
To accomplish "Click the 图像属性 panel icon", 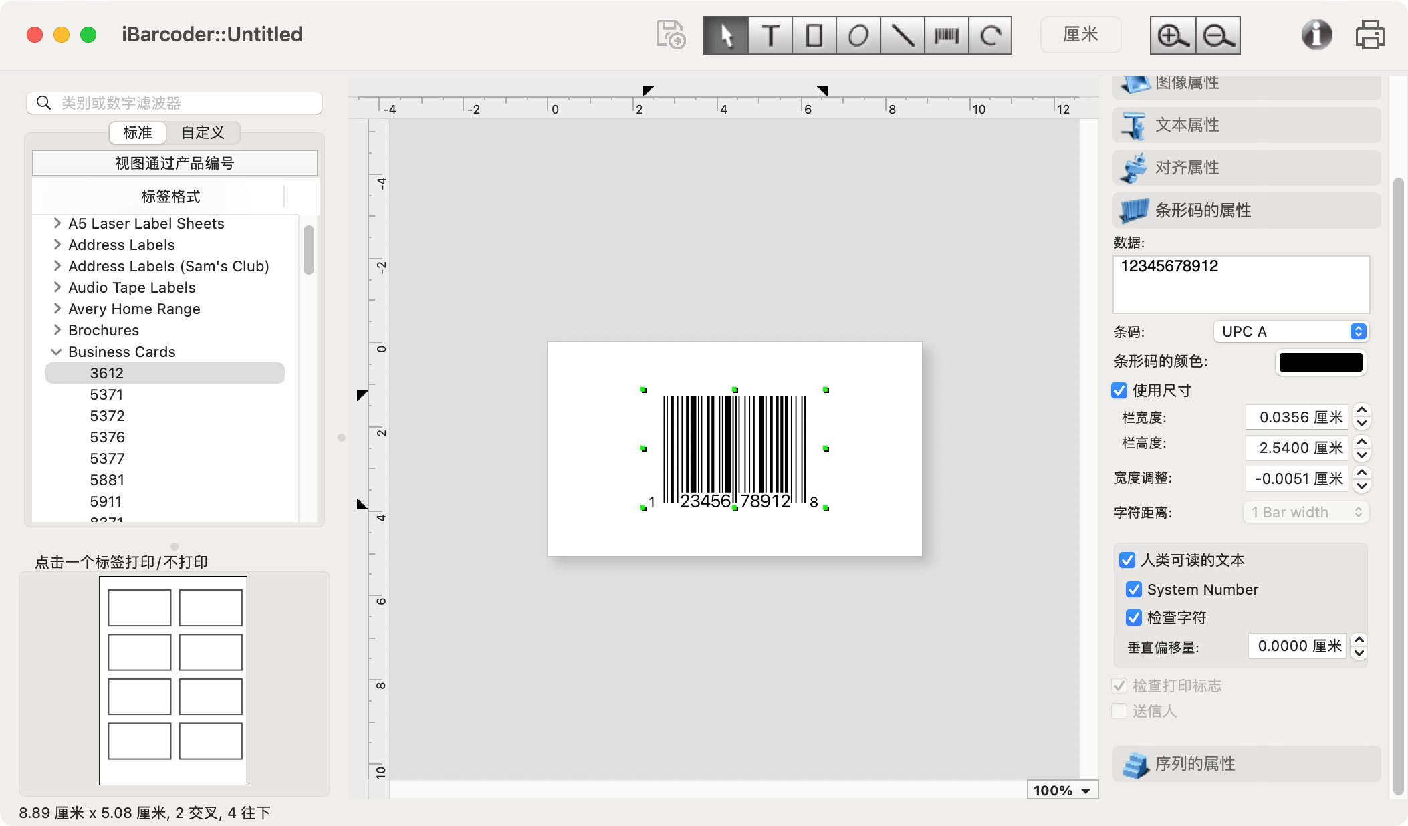I will click(x=1134, y=85).
